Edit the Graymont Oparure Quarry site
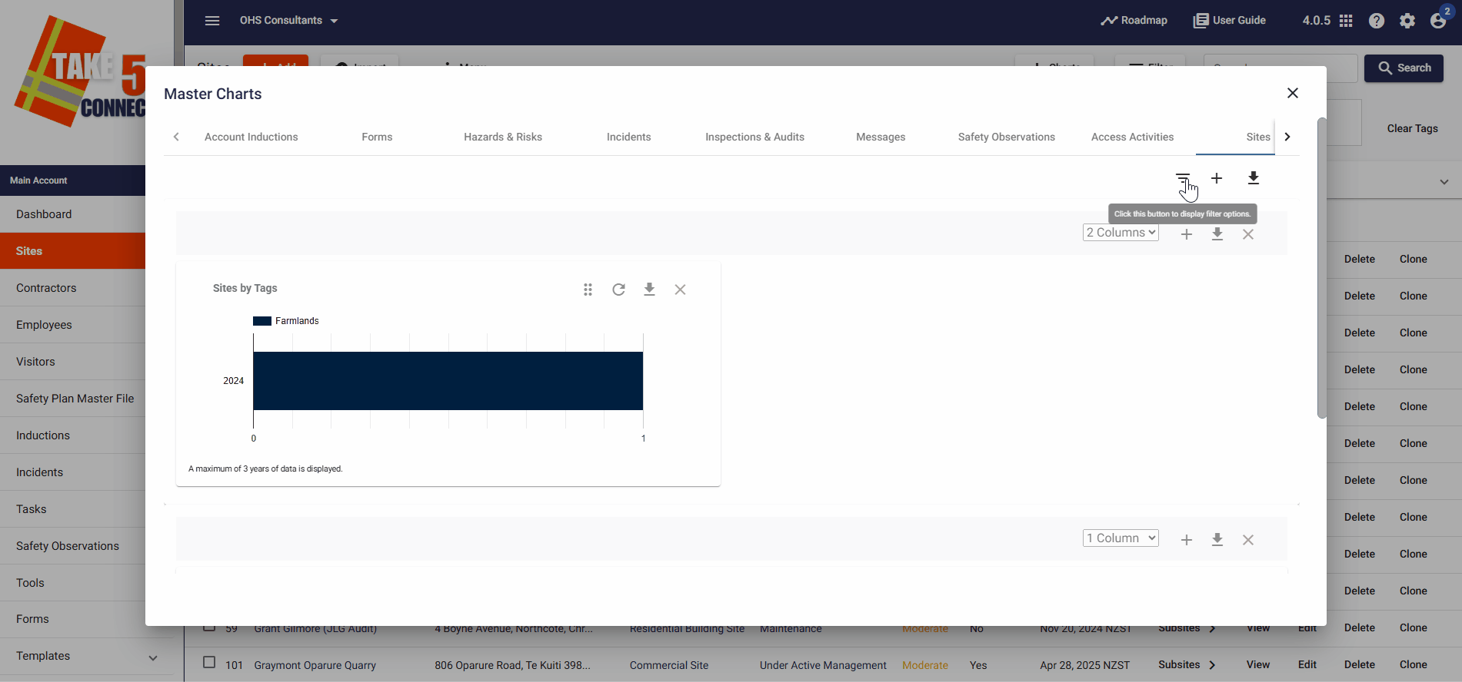The image size is (1462, 682). (1307, 665)
